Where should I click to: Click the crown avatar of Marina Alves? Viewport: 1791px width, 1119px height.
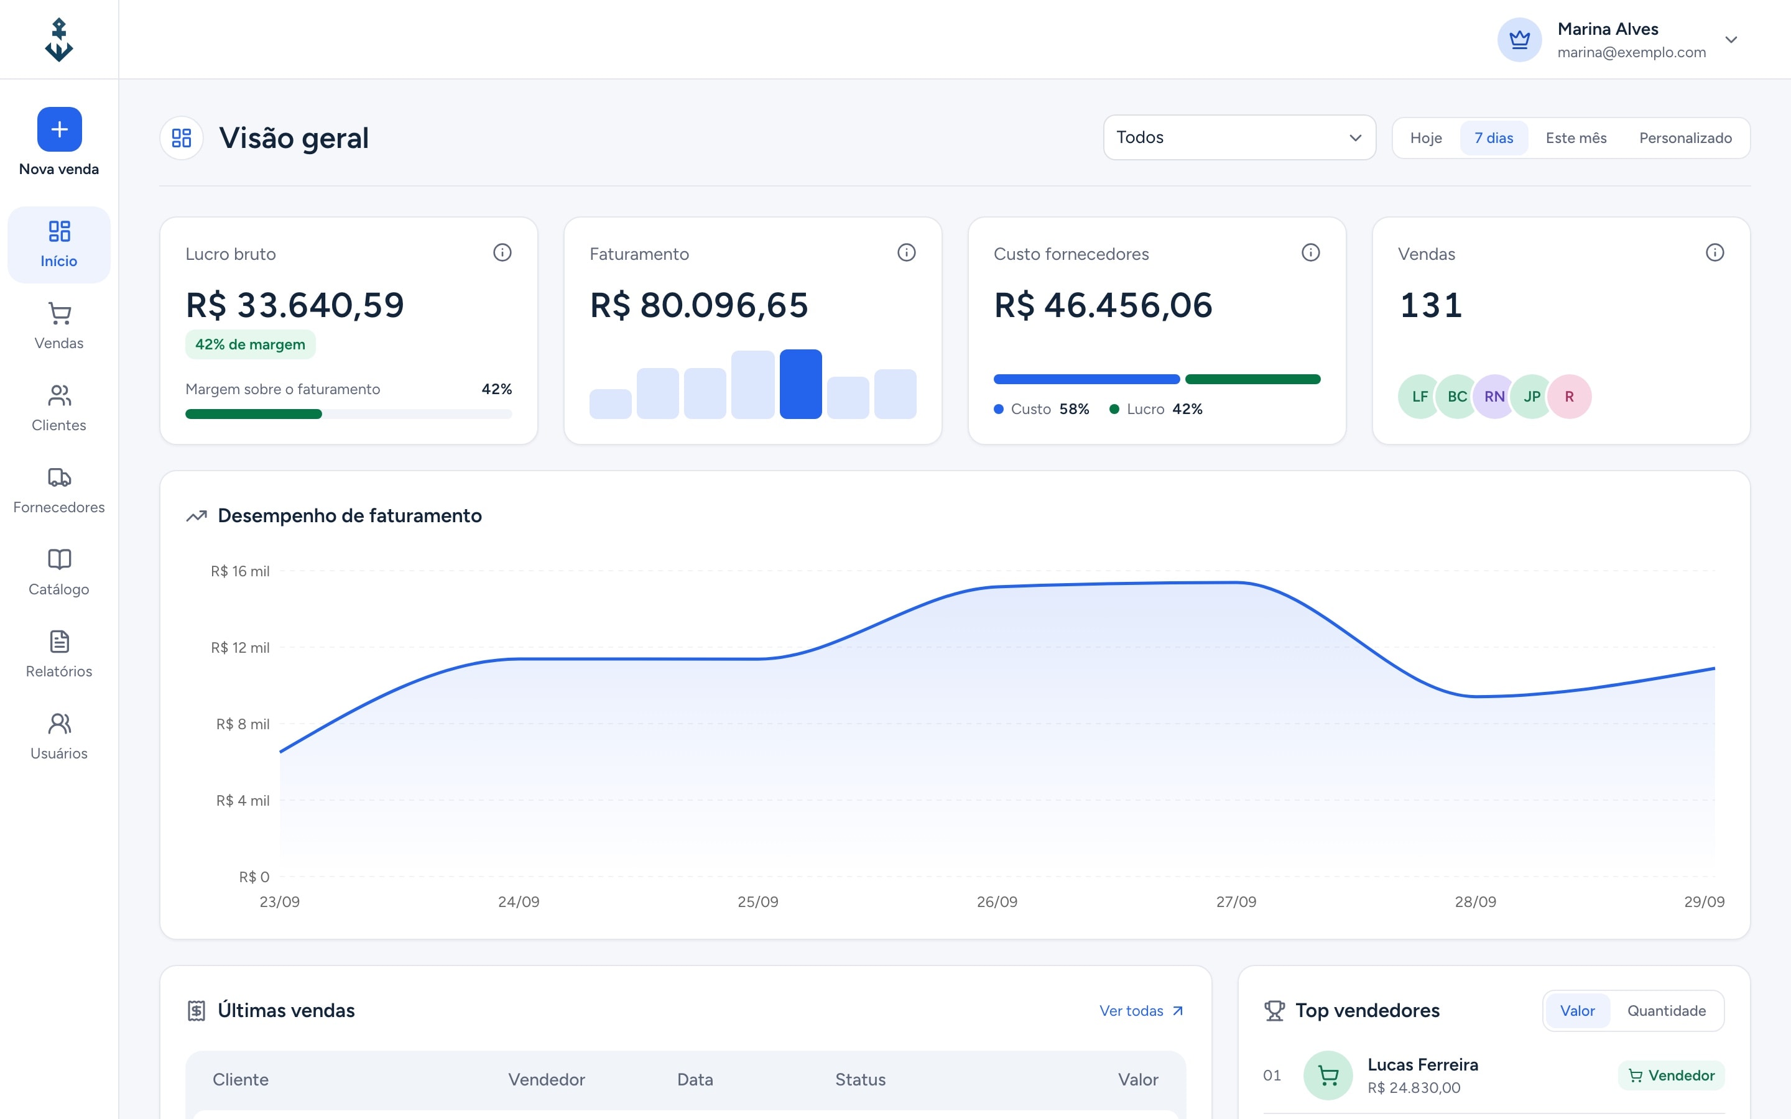click(x=1519, y=39)
